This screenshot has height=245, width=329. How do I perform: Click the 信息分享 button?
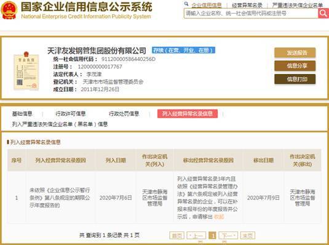(295, 66)
